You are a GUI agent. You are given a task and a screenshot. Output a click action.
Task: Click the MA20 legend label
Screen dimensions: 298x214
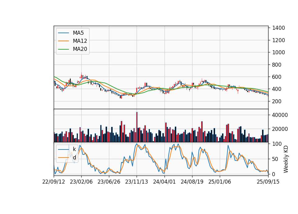click(80, 49)
